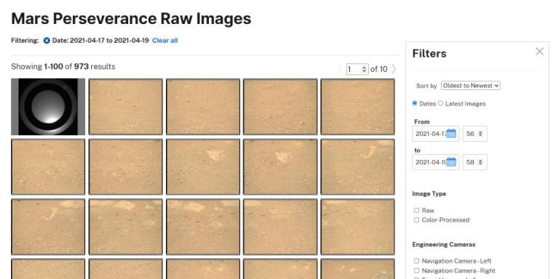Adjust the 'to' sol stepper showing 58
The image size is (559, 279).
coord(475,162)
